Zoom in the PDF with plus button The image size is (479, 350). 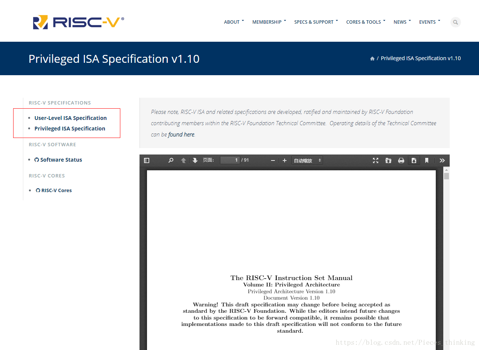pyautogui.click(x=285, y=161)
